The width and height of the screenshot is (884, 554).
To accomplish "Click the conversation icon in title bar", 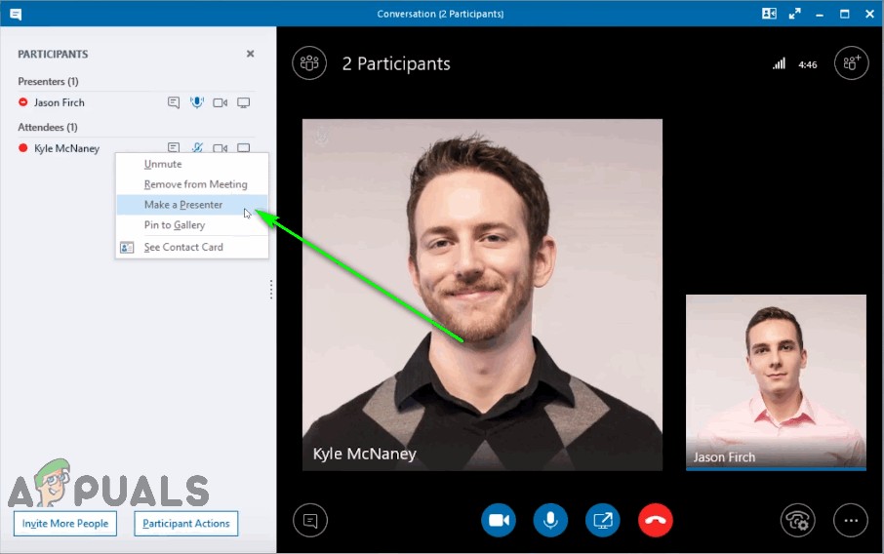I will (x=16, y=15).
